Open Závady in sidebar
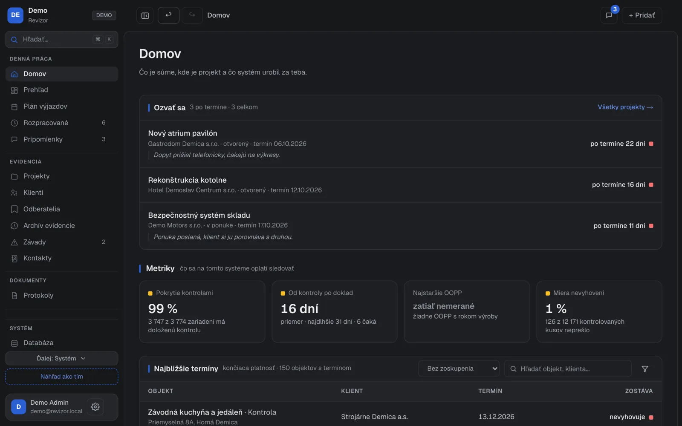 click(62, 242)
